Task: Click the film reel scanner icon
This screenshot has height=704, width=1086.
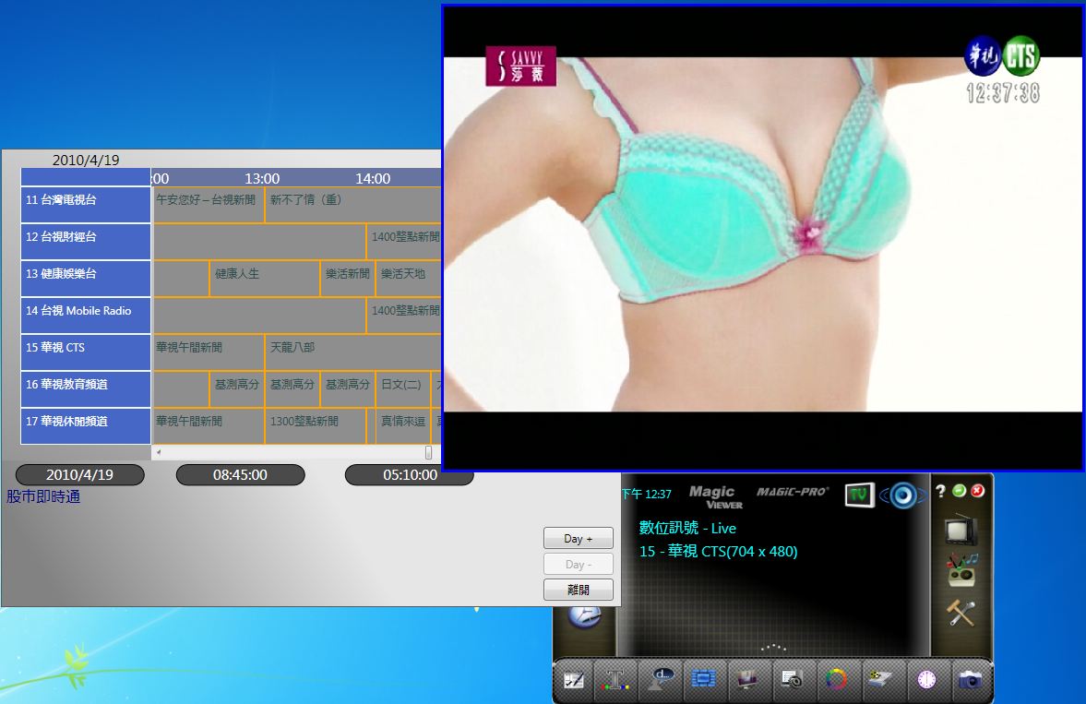Action: point(879,680)
